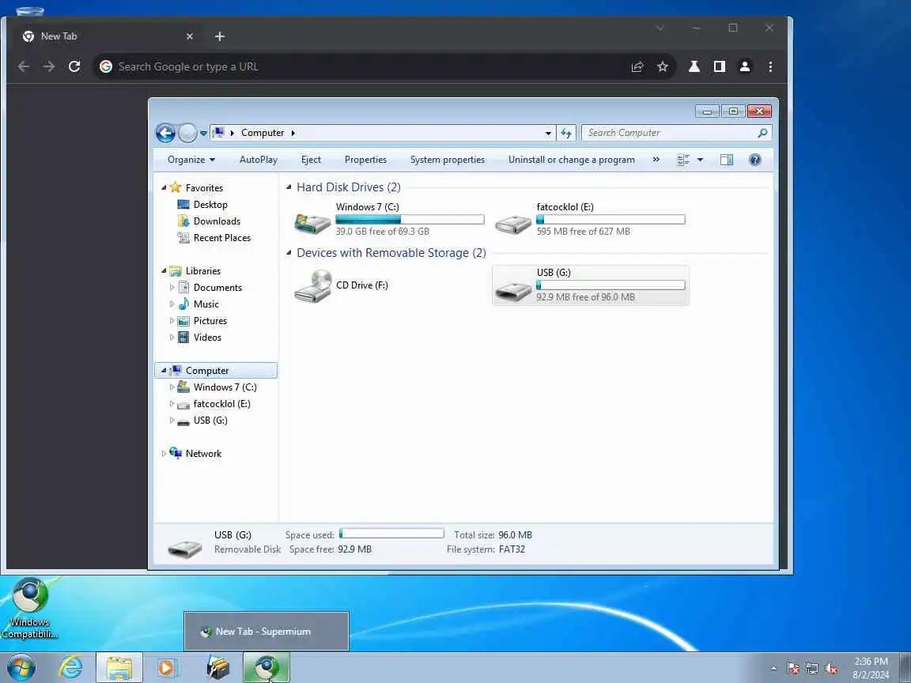
Task: Open the Windows Start orb
Action: click(x=21, y=668)
